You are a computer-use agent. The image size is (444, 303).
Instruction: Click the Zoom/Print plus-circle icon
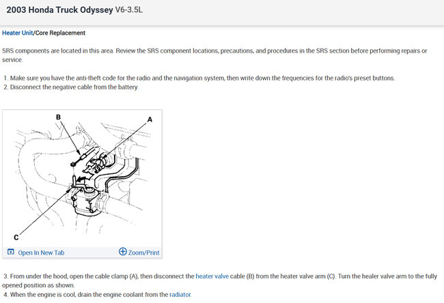[x=122, y=252]
